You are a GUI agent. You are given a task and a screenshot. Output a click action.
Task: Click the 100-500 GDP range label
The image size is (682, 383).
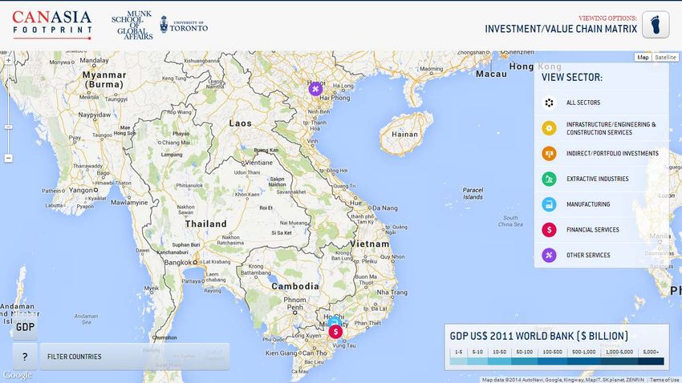coord(552,353)
